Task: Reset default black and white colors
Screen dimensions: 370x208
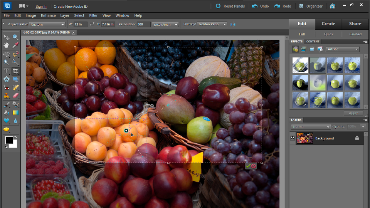Action: 7,147
